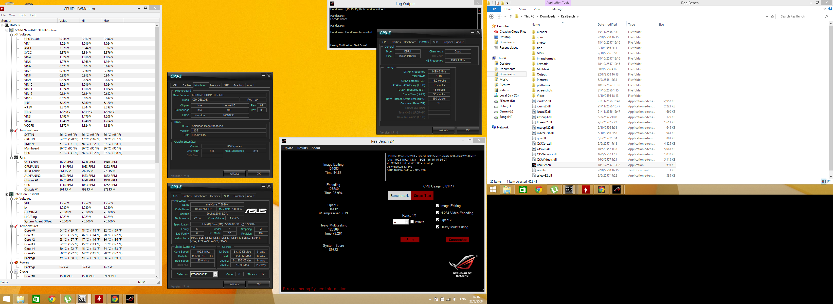This screenshot has height=304, width=833.
Task: Open Creative Cloud Files in Favorites
Action: tap(513, 32)
